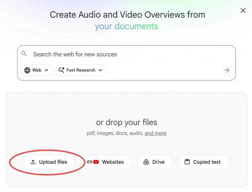The height and width of the screenshot is (192, 252).
Task: Open the Fast Research mode dropdown
Action: coord(81,70)
